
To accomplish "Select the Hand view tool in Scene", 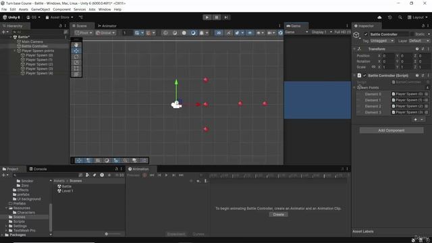I will click(76, 45).
